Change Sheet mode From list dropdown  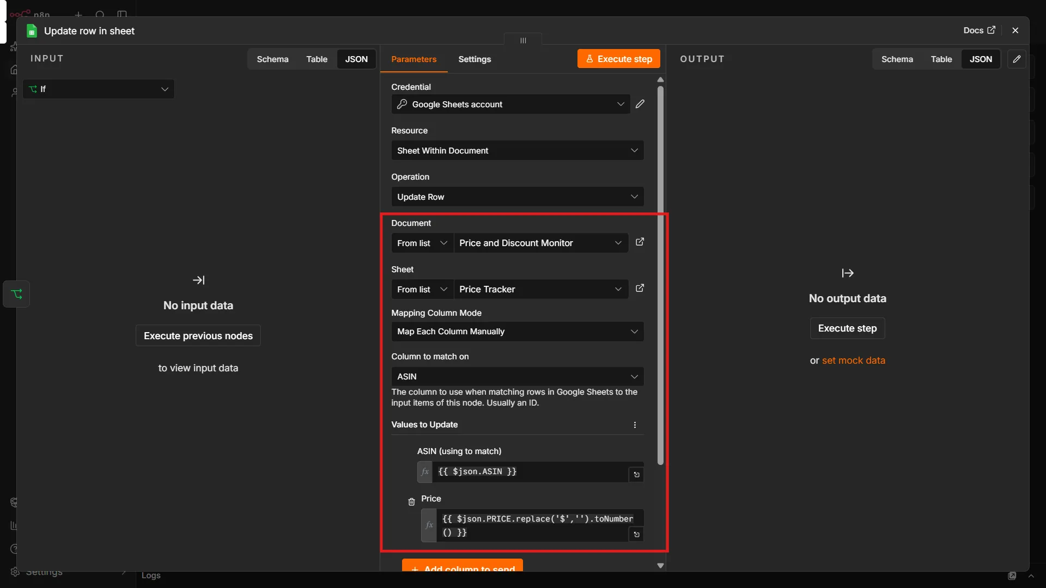[x=422, y=289]
